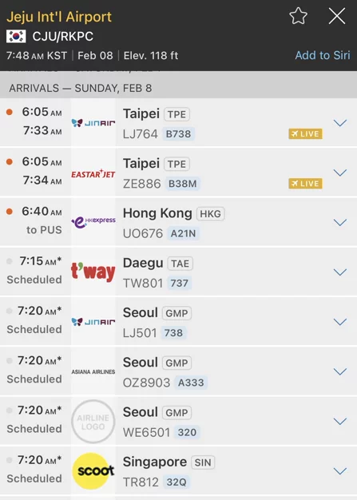This screenshot has width=357, height=500.
Task: Expand the UO676 Hong Kong flight details
Action: click(x=339, y=222)
